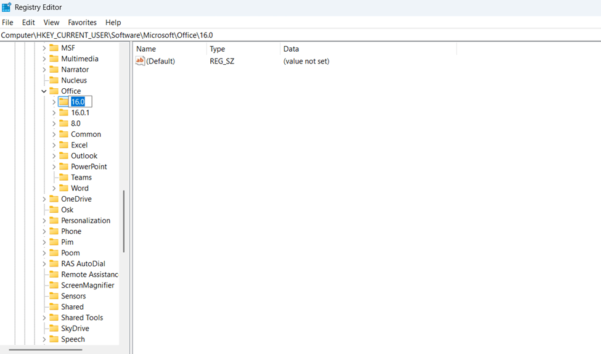Expand the OneDrive key

coord(44,199)
